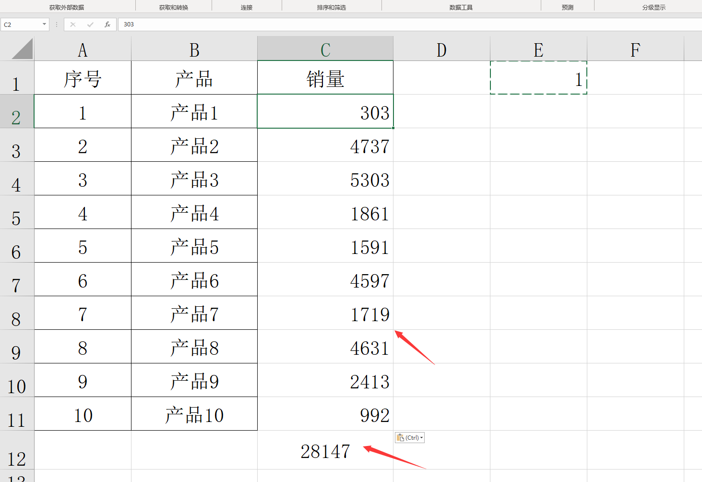The image size is (702, 482).
Task: Select column E header
Action: point(538,48)
